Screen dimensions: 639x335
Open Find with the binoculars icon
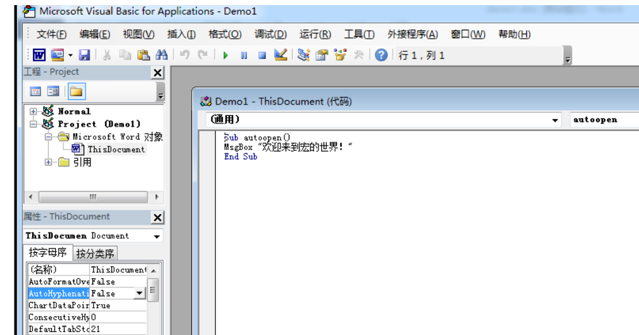coord(161,55)
